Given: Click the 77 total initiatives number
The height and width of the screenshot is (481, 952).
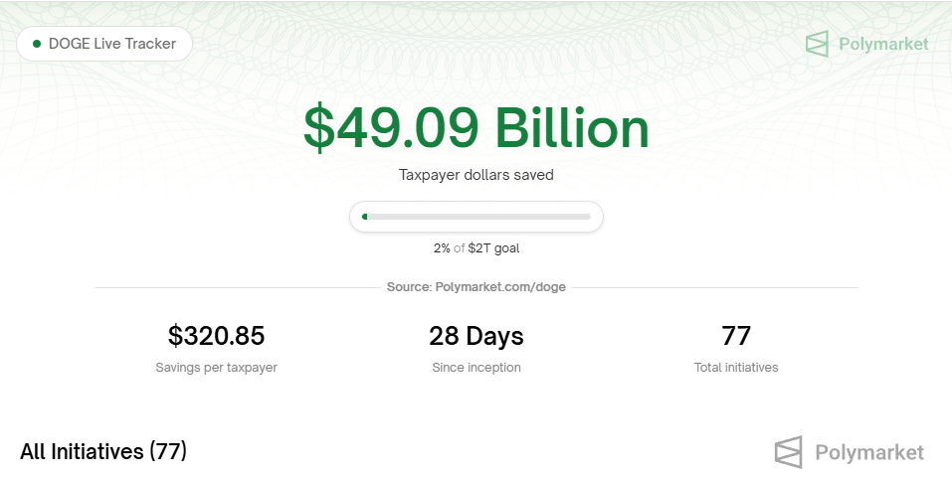Looking at the screenshot, I should [x=736, y=336].
